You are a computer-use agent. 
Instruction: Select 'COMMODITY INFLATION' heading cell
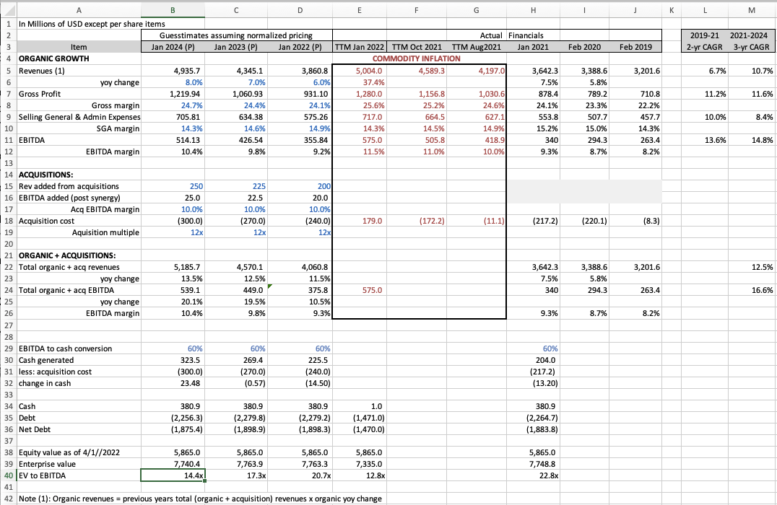tap(416, 58)
